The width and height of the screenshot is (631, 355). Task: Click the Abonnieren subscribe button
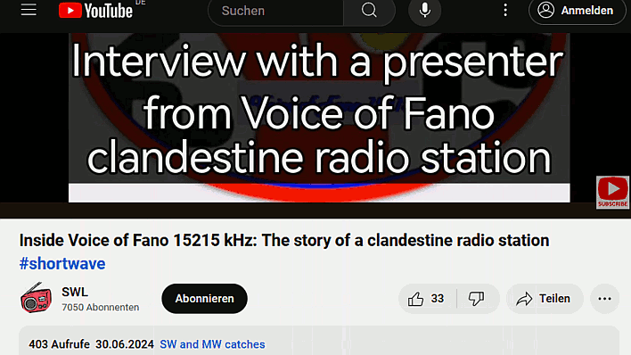(x=204, y=299)
